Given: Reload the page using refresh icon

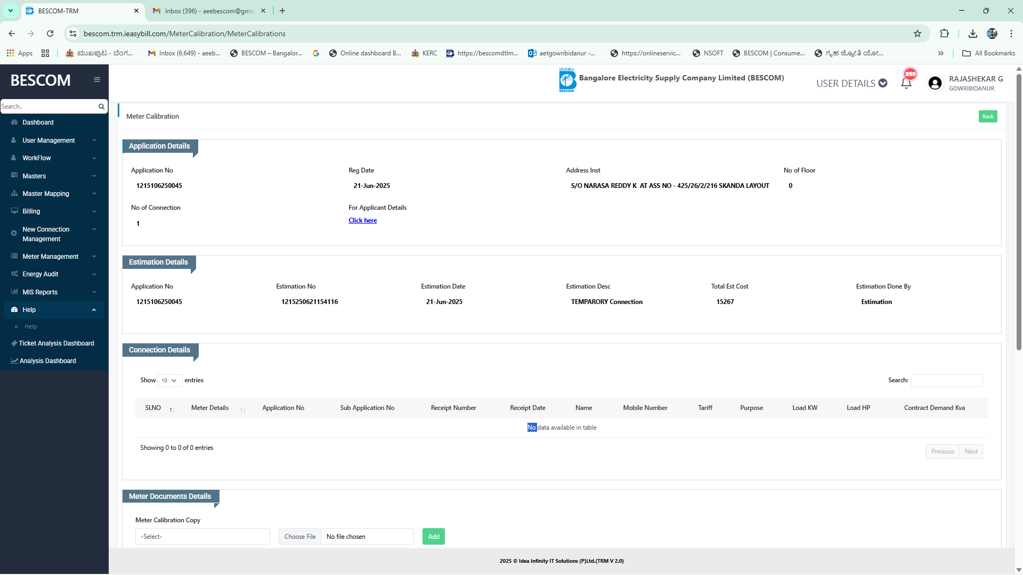Looking at the screenshot, I should [x=50, y=34].
